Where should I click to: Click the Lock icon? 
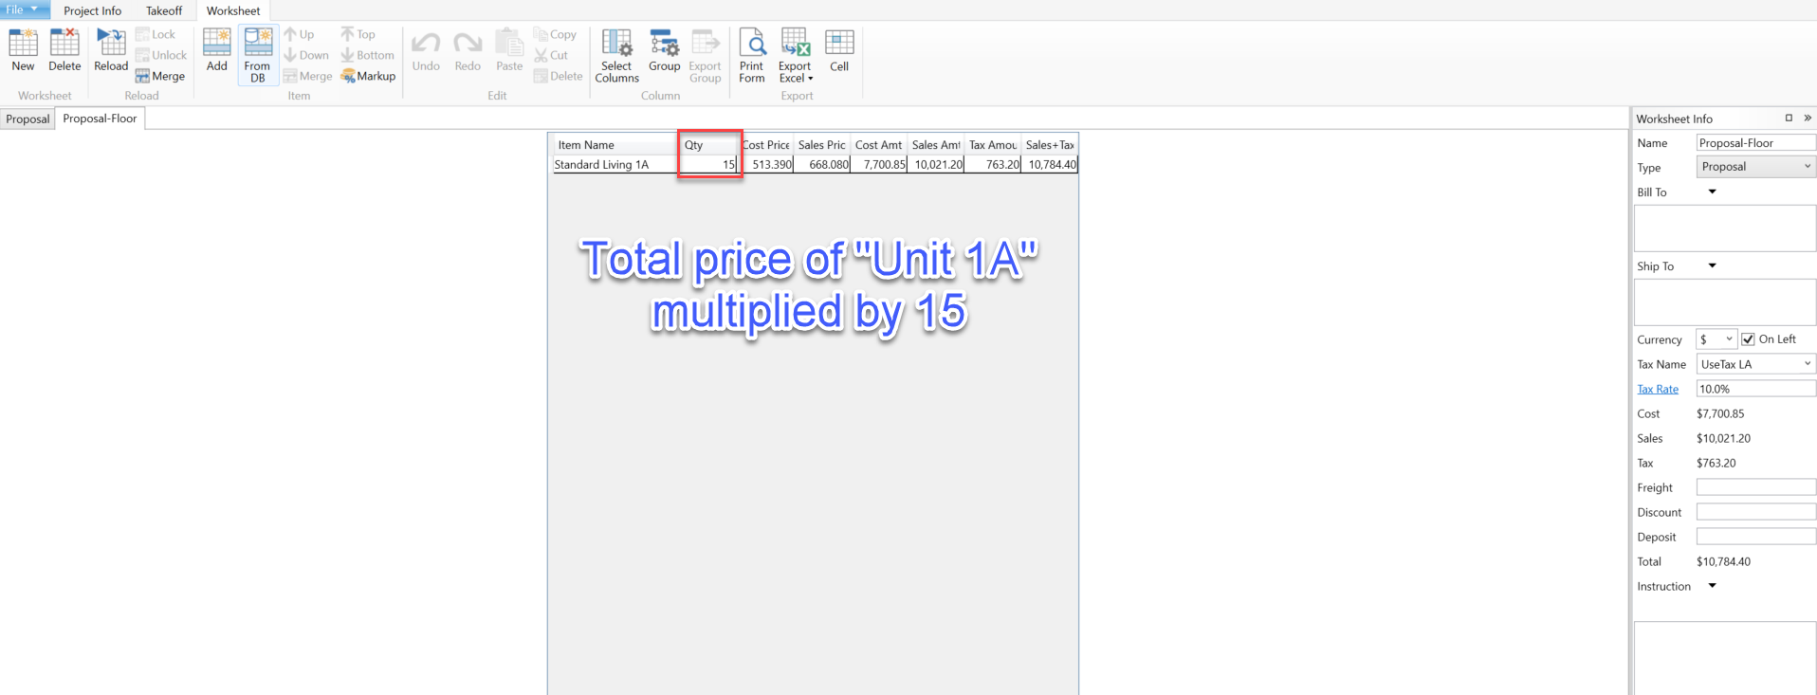[x=156, y=34]
